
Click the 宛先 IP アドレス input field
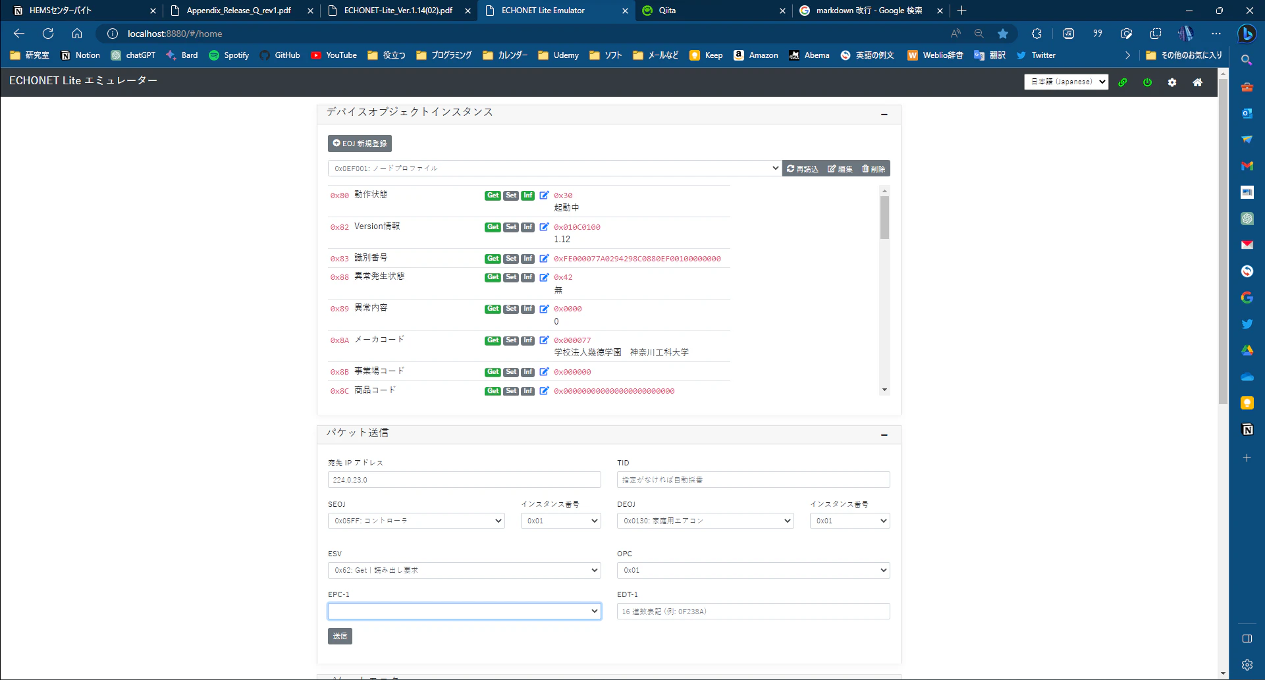click(x=464, y=480)
